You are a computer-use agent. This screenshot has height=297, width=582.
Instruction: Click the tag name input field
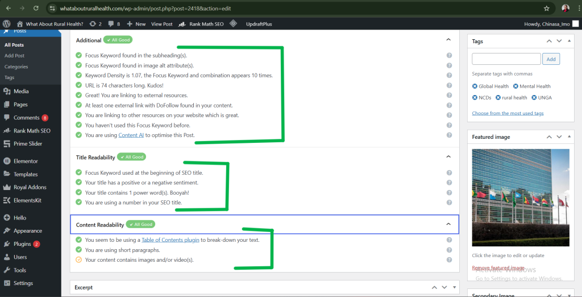coord(506,59)
